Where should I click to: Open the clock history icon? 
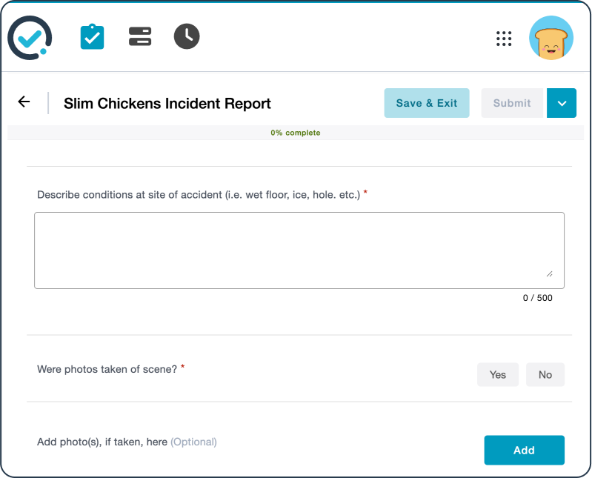(x=187, y=36)
